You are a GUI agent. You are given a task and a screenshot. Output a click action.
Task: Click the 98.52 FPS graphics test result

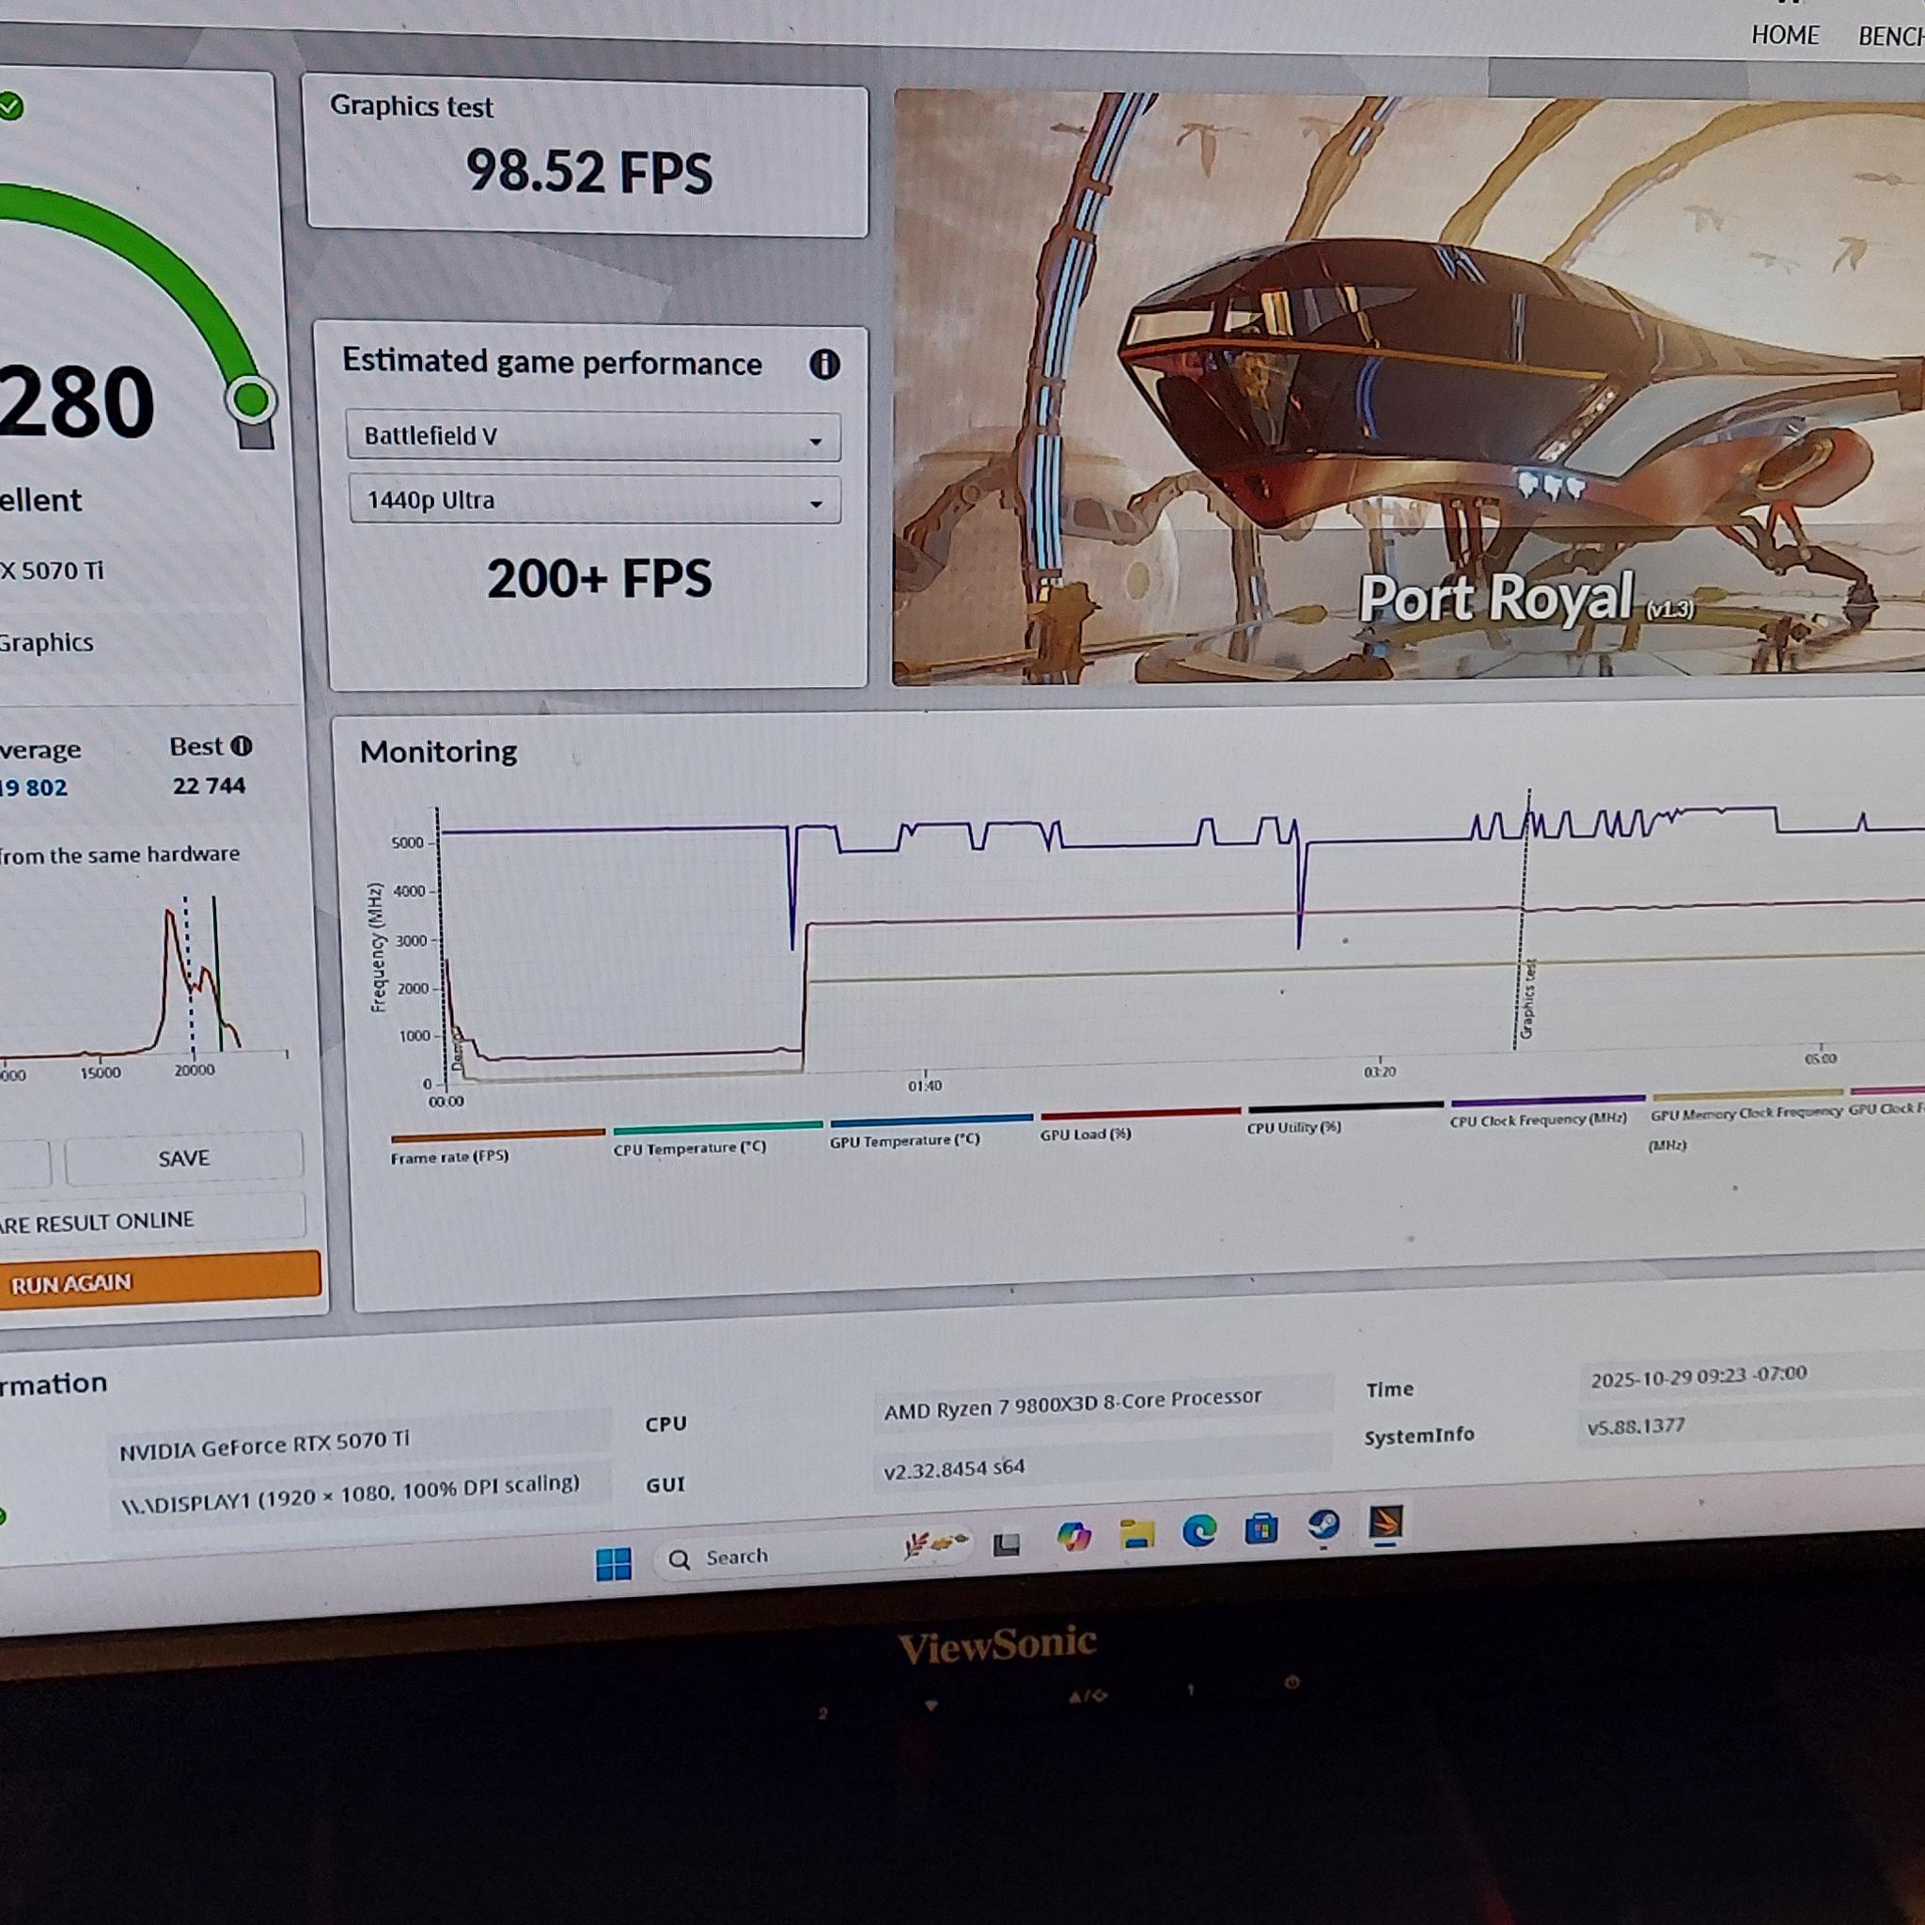click(588, 172)
